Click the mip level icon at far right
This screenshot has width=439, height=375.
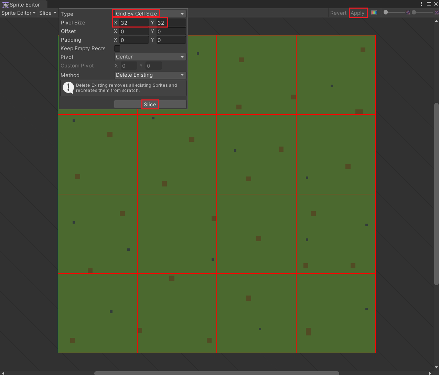click(437, 12)
